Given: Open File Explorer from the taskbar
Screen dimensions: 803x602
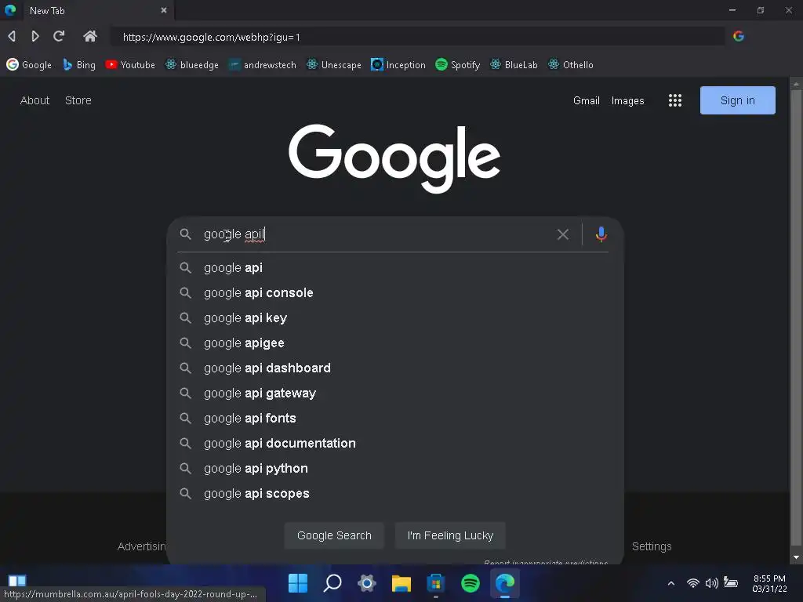Looking at the screenshot, I should coord(401,582).
